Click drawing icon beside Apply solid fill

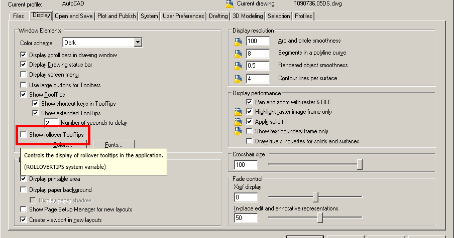click(x=238, y=122)
